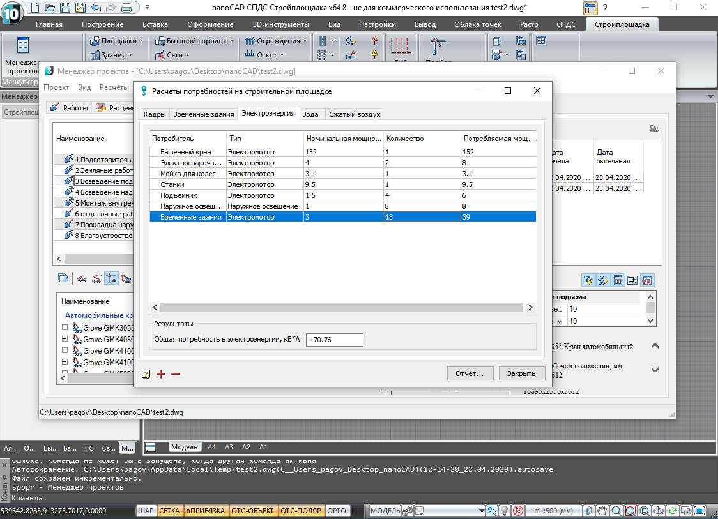Click the Undo arrow in quick access toolbar
This screenshot has width=718, height=519.
point(96,7)
